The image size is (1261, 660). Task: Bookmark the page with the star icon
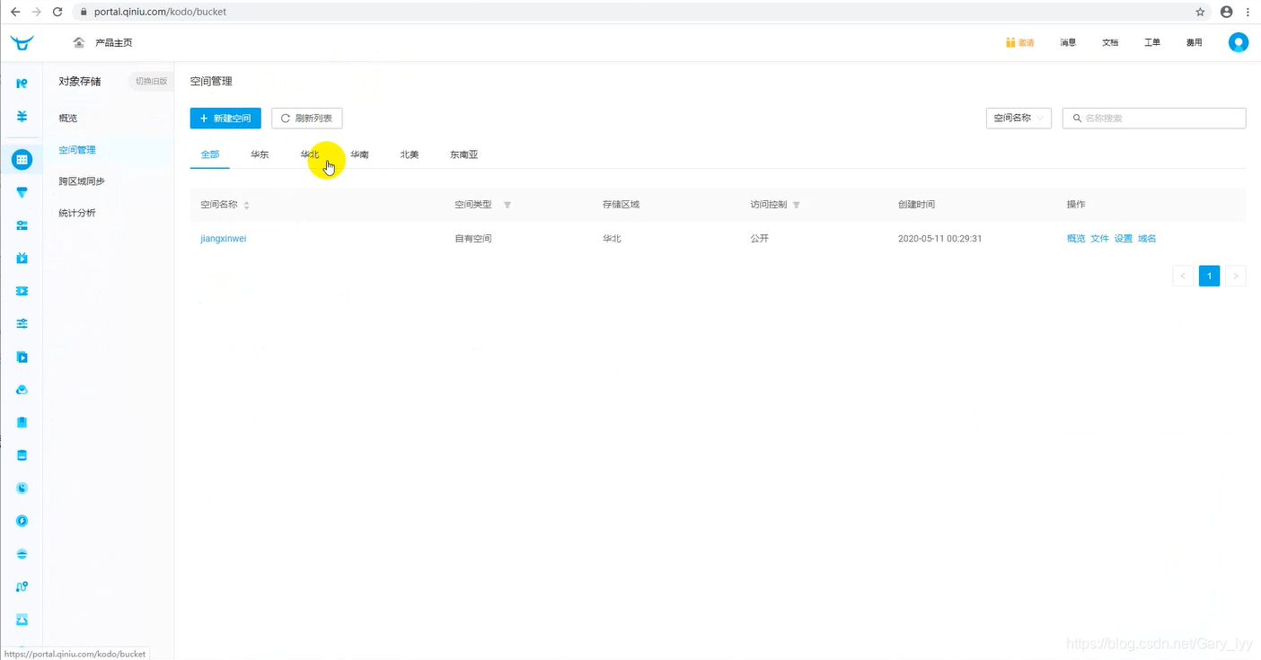1200,12
